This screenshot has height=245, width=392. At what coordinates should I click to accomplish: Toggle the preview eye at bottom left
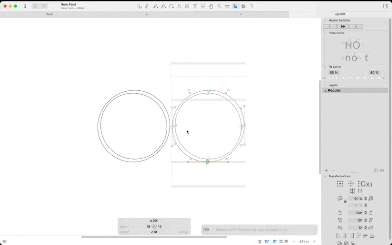click(x=4, y=242)
